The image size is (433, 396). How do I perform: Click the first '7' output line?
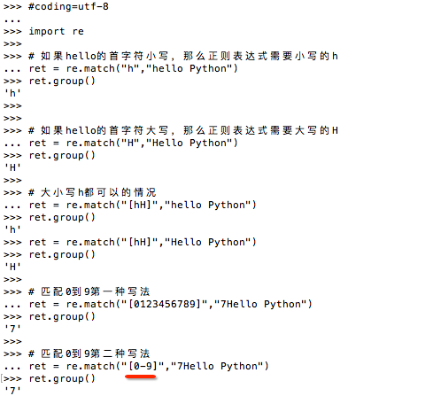pos(12,329)
